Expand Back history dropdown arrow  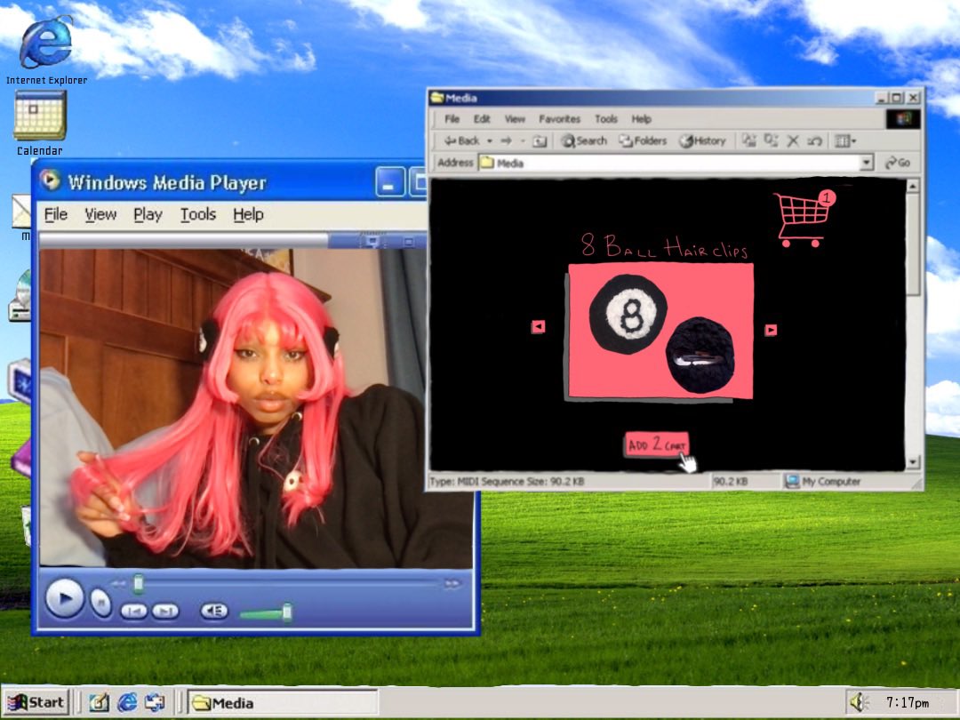pyautogui.click(x=489, y=140)
